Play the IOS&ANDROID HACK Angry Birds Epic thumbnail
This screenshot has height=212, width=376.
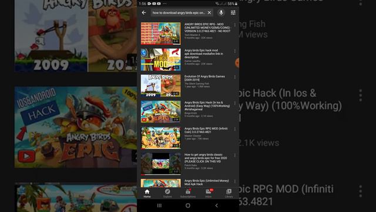click(x=160, y=112)
